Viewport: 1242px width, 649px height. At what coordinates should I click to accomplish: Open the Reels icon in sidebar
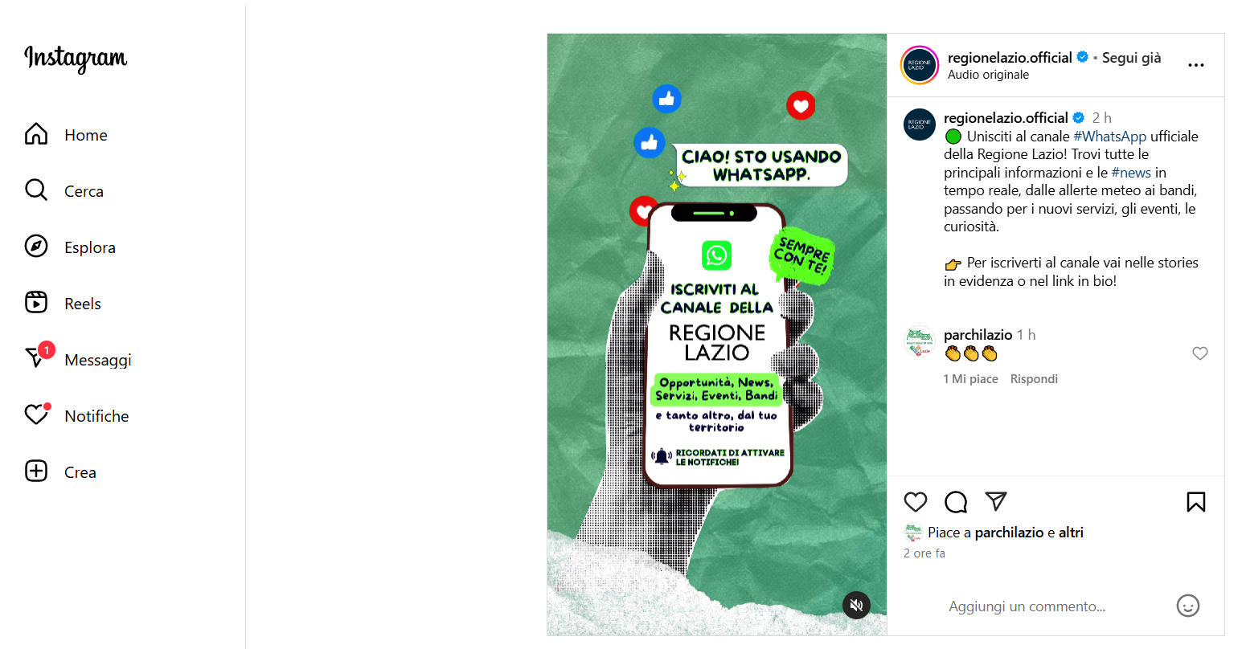tap(36, 303)
